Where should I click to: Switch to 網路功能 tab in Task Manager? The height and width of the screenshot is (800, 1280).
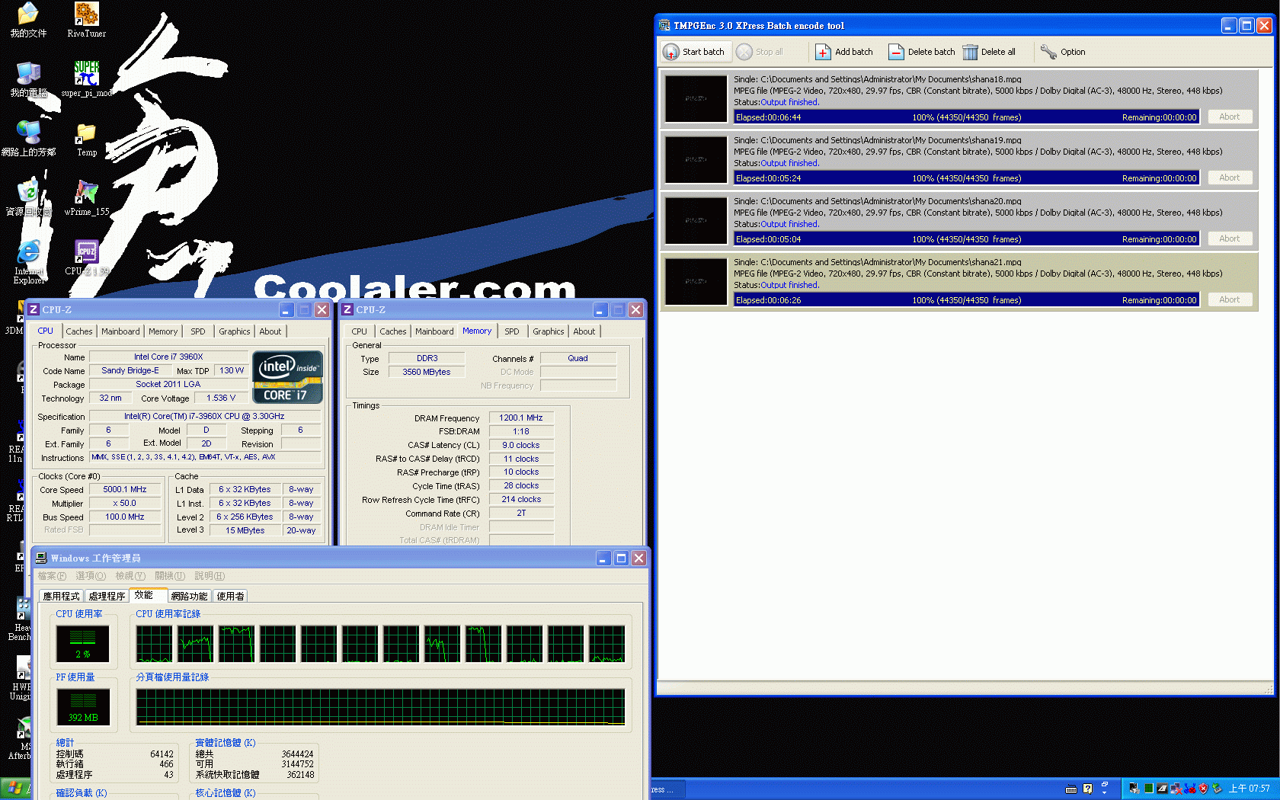point(189,596)
